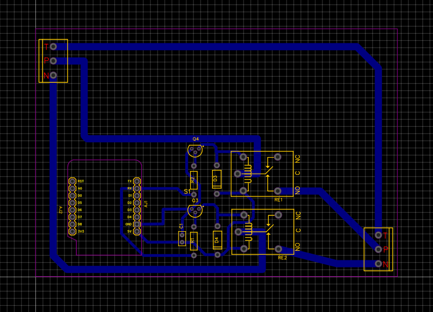This screenshot has height=312, width=433.
Task: Click the lower coil pad of relay RE2
Action: (x=244, y=249)
